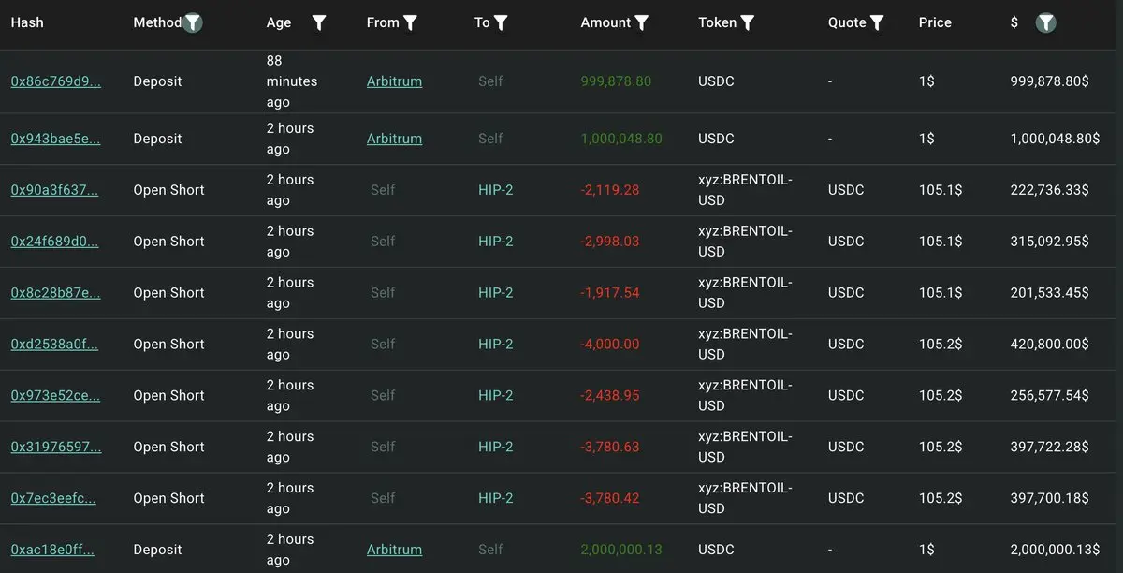The width and height of the screenshot is (1123, 573).
Task: Click the Token column filter icon
Action: (747, 22)
